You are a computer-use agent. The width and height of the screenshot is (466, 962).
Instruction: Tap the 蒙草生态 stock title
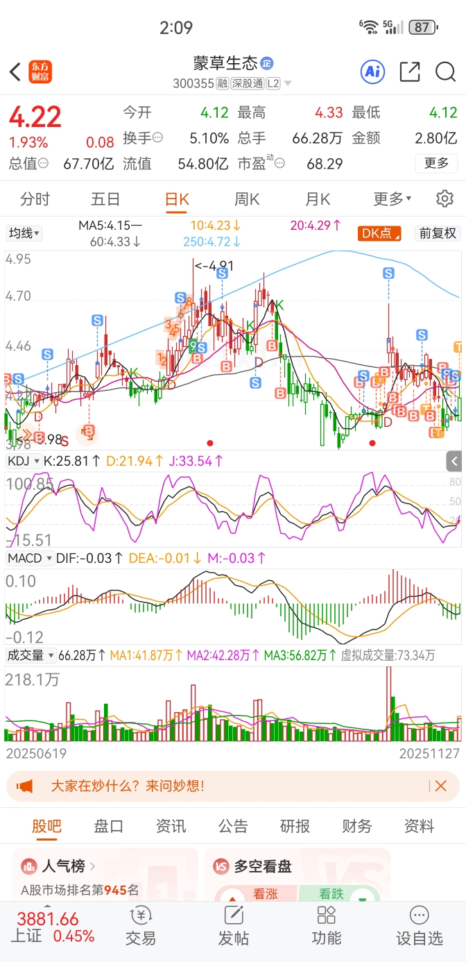tap(225, 64)
